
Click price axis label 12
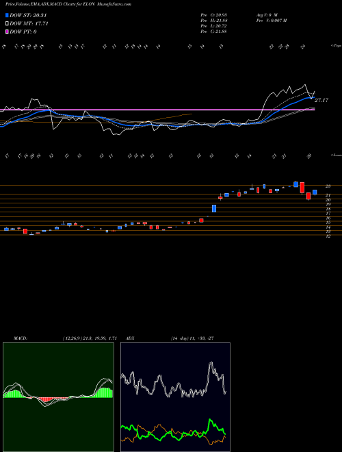pos(328,236)
